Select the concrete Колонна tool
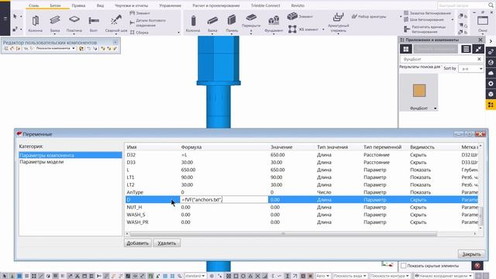Screen dimensions: 496x279 [193, 23]
